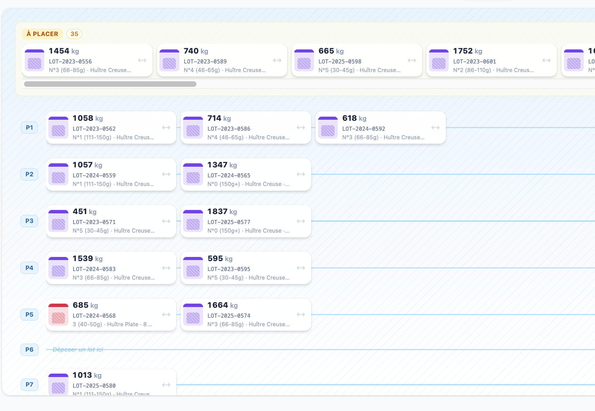Click the empty 'Déposer un lot ici' slot
Image resolution: width=595 pixels, height=411 pixels.
(78, 350)
